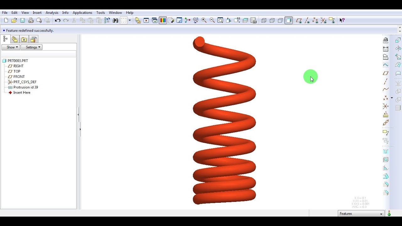Screen dimensions: 402x226
Task: Select the TOP datum plane
Action: coord(17,71)
